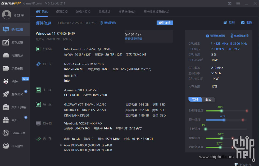Click the ViewSonic VX2781-4K-PRO text
259x166 pixels.
click(x=83, y=123)
